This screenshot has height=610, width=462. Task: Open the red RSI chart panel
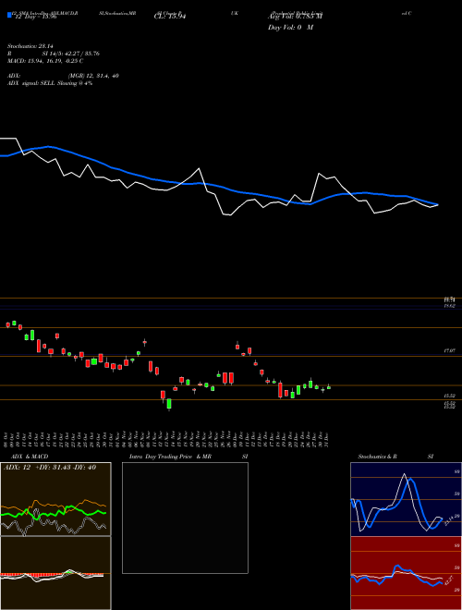(406, 573)
